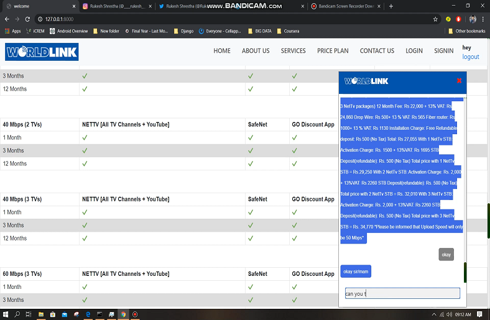The width and height of the screenshot is (490, 320).
Task: Open the taskbar search icon
Action: click(x=17, y=314)
